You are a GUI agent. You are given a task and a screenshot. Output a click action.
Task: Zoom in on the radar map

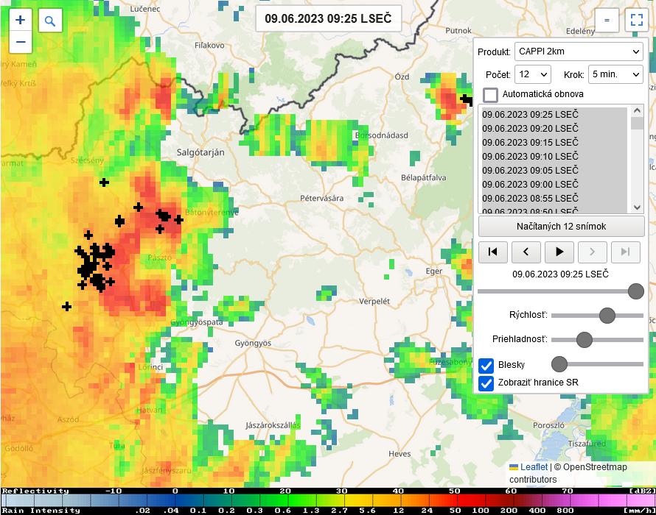coord(21,21)
